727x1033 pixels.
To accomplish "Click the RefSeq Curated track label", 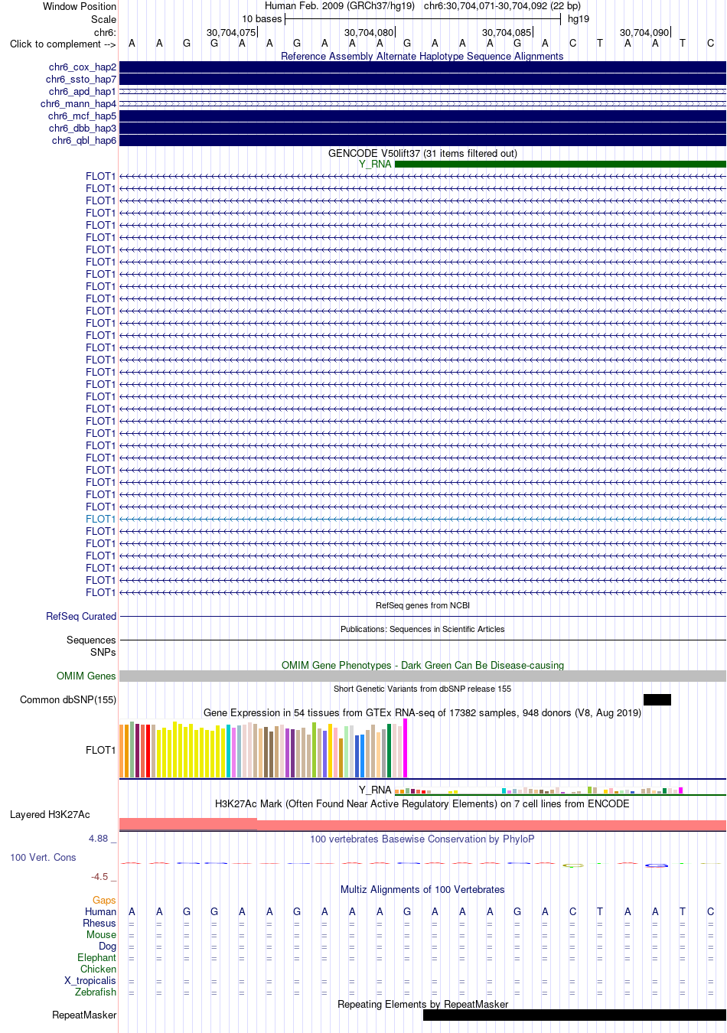I will coord(81,616).
